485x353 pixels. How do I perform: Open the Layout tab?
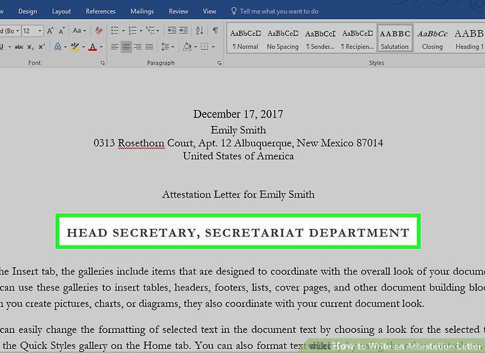61,11
